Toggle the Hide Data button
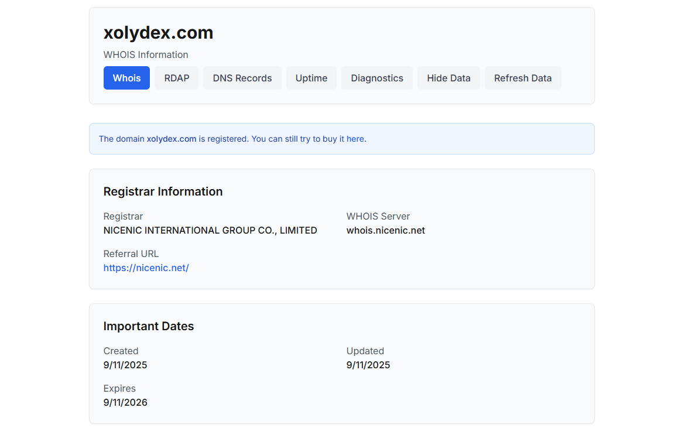Image resolution: width=678 pixels, height=435 pixels. (x=448, y=78)
